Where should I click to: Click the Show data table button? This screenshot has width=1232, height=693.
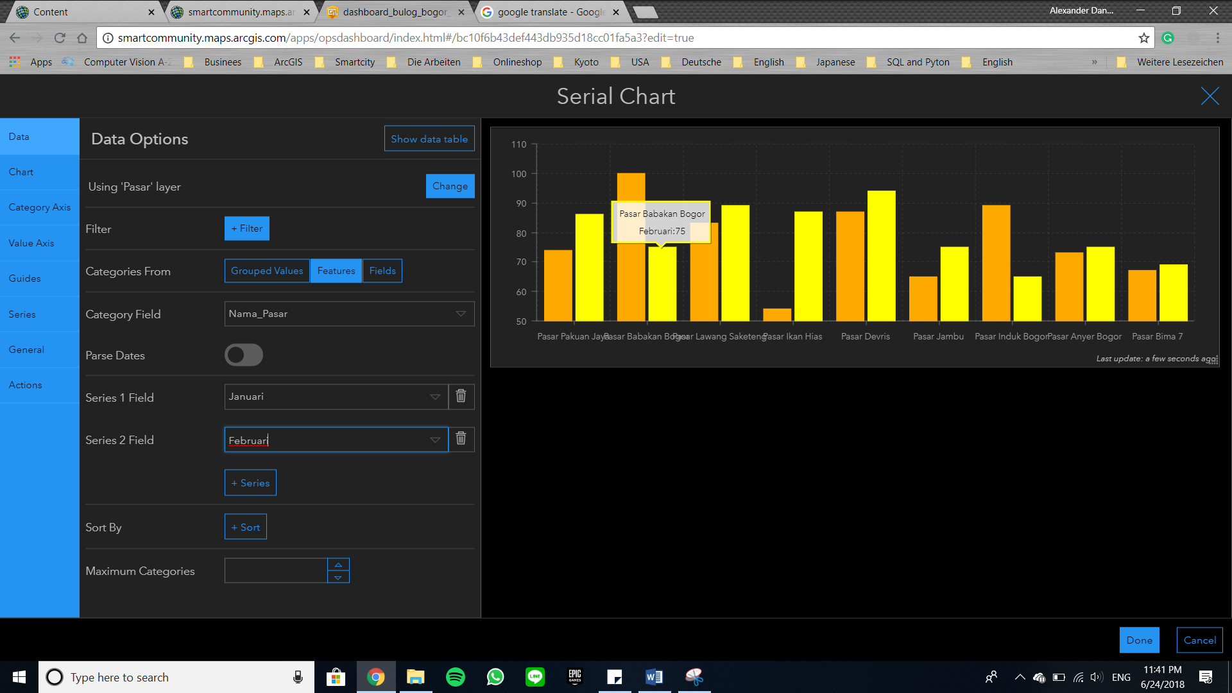pos(429,139)
